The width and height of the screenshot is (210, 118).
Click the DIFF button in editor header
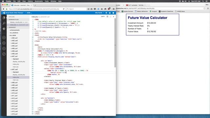click(x=103, y=17)
